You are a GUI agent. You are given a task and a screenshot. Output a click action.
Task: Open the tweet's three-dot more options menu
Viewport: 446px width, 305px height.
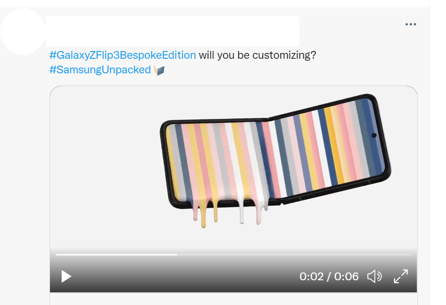click(x=411, y=24)
